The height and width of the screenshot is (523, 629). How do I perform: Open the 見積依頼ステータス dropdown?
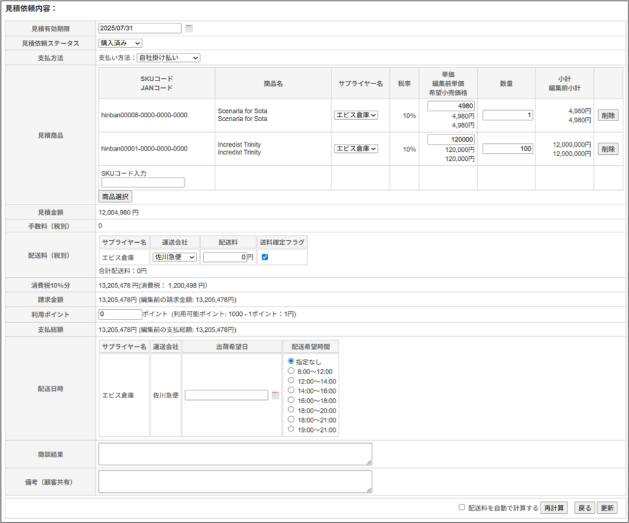pyautogui.click(x=120, y=43)
